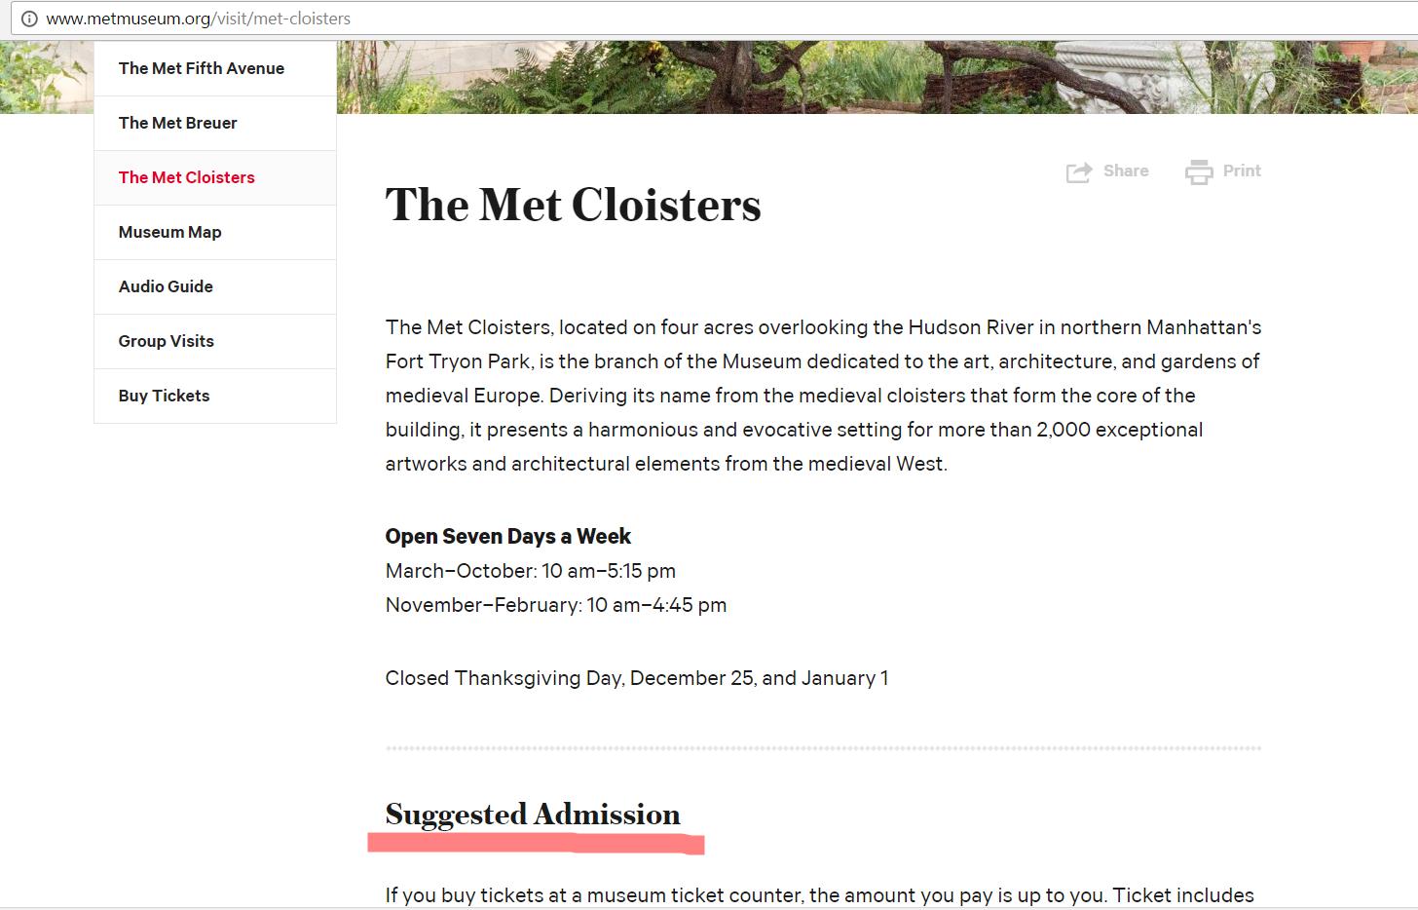
Task: Click the Share text link
Action: click(x=1126, y=171)
